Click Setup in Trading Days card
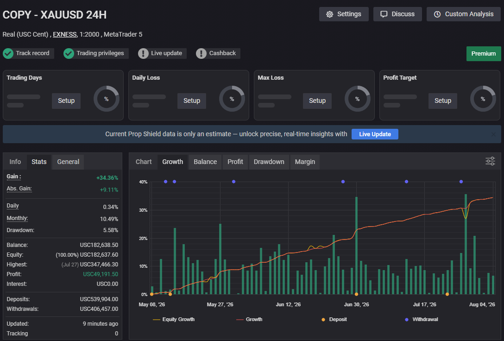504x341 pixels. (66, 101)
